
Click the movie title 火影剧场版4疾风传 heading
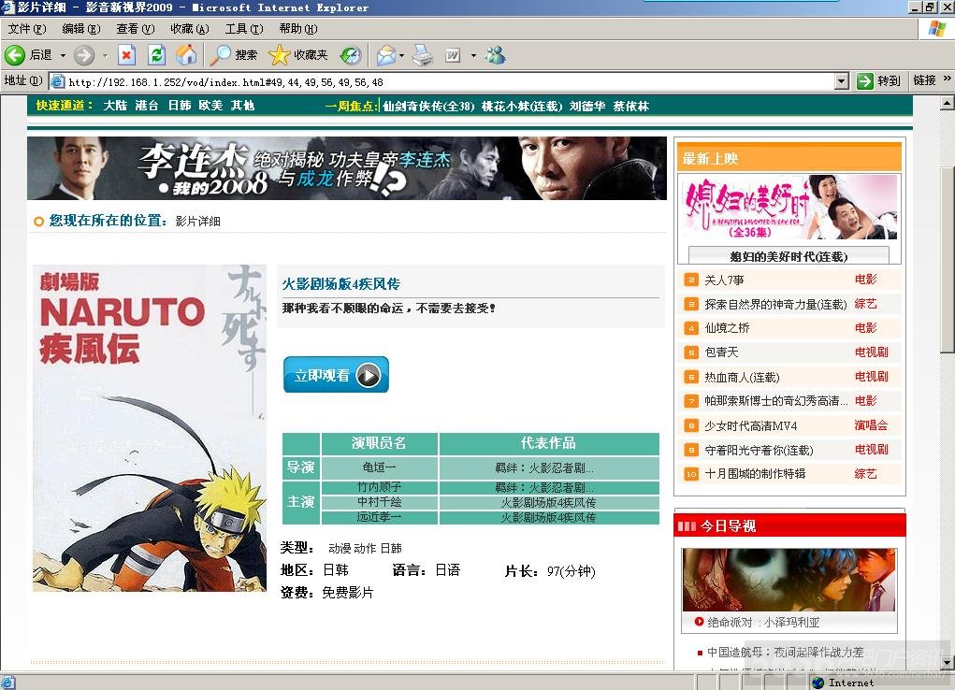tap(340, 284)
